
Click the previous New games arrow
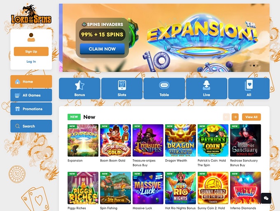coord(226,117)
